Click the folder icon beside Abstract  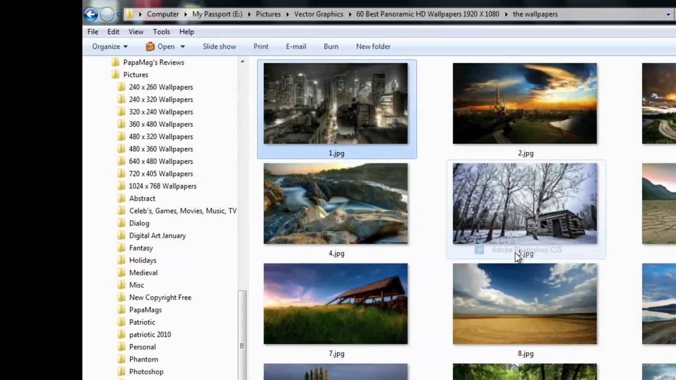tap(121, 198)
